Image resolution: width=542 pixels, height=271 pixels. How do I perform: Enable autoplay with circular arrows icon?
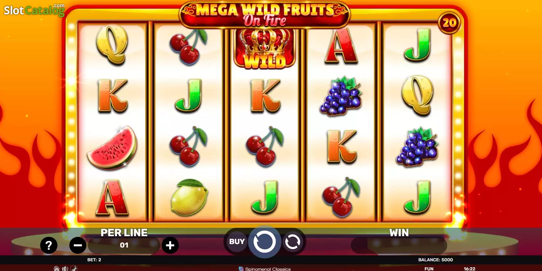[x=292, y=242]
